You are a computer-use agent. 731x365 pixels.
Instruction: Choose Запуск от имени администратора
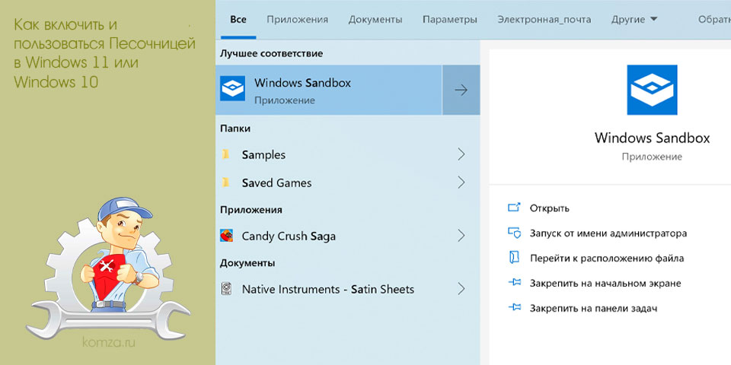tap(608, 233)
